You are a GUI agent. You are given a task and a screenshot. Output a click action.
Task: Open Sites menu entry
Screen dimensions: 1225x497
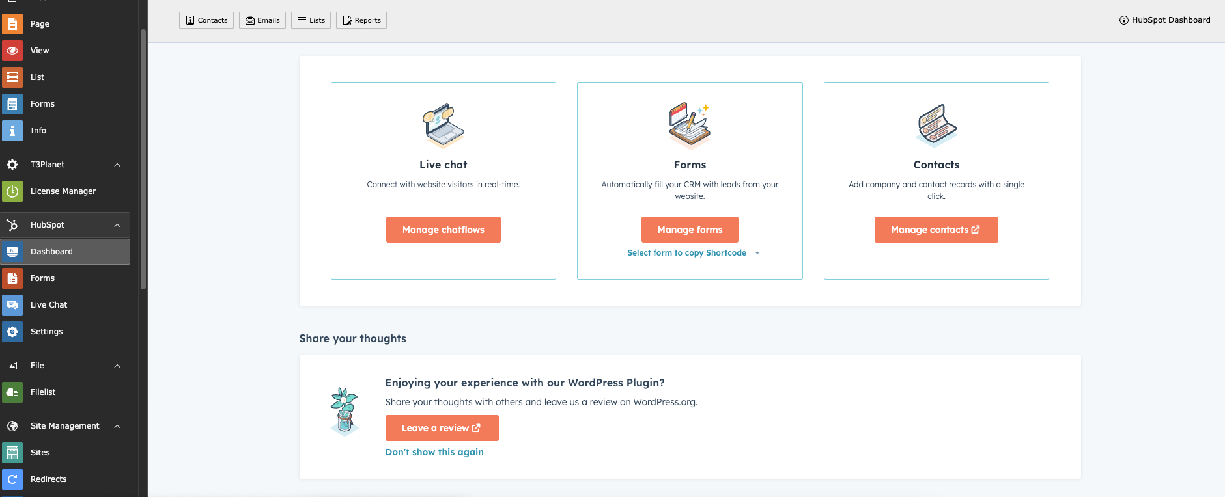coord(65,453)
